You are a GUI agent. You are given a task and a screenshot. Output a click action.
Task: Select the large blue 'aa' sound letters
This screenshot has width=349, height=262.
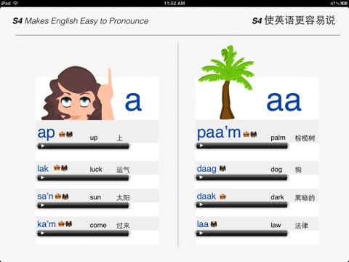284,101
